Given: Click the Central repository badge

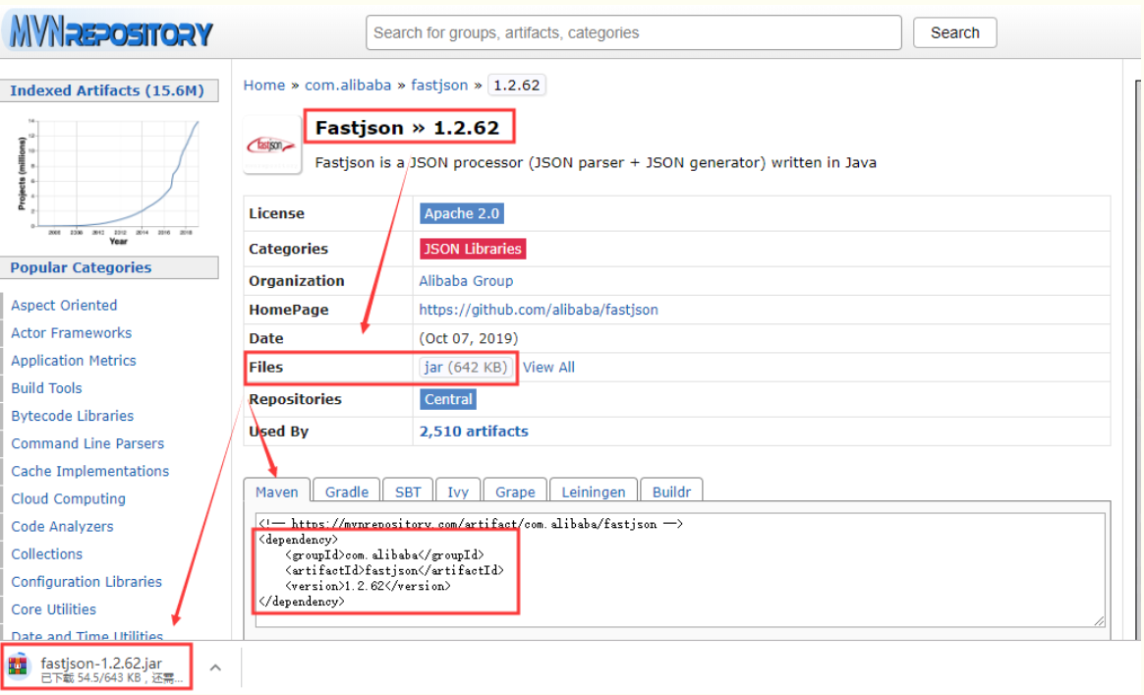Looking at the screenshot, I should [x=448, y=399].
